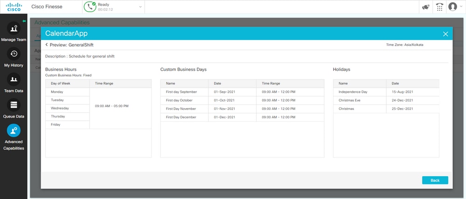
Task: Select the Advanced Capabilities sidebar icon
Action: (14, 130)
